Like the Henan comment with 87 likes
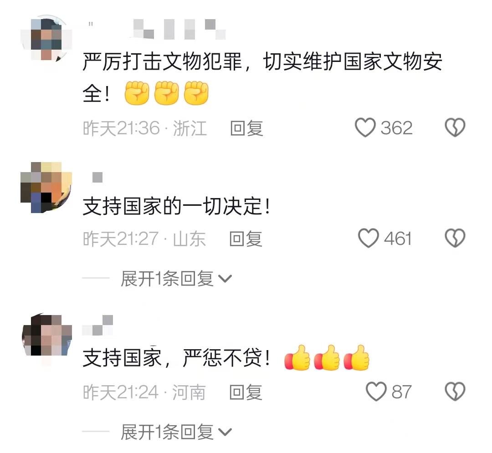This screenshot has height=453, width=492. [x=376, y=392]
